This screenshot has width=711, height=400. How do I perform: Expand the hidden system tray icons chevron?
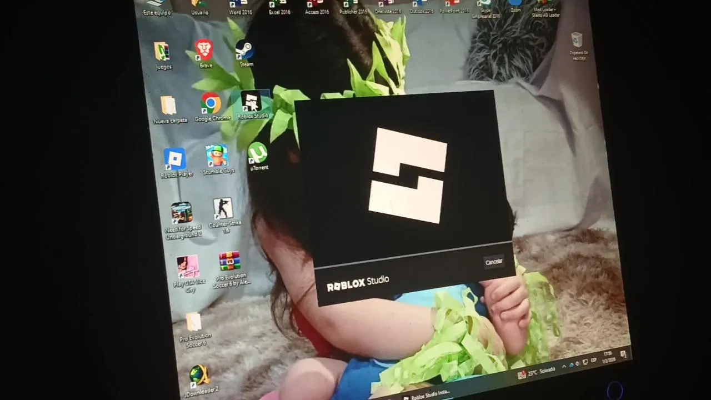(564, 366)
